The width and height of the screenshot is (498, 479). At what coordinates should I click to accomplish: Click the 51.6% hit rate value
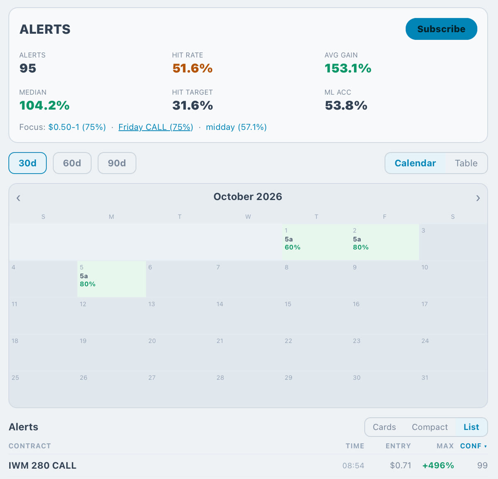[193, 68]
